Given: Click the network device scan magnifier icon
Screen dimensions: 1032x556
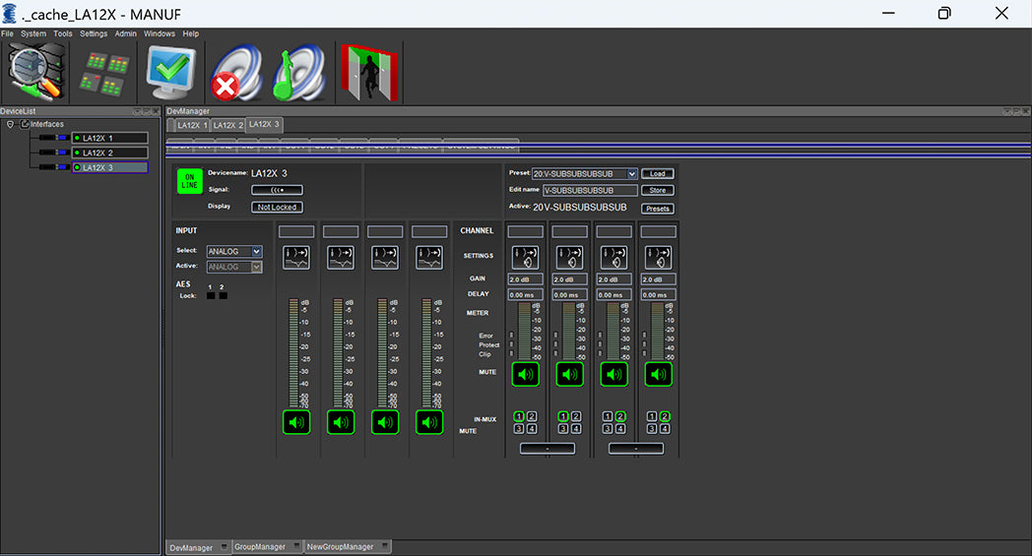Looking at the screenshot, I should pos(35,73).
